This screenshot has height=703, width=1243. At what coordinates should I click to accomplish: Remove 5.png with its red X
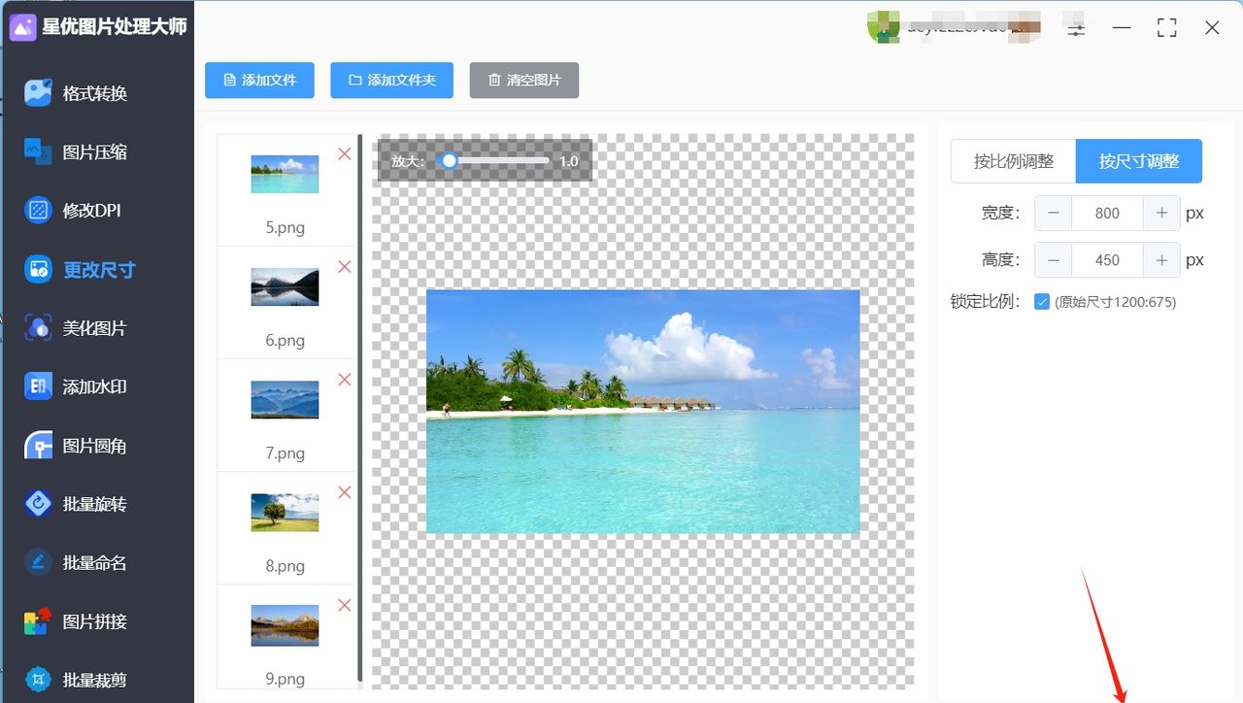344,153
